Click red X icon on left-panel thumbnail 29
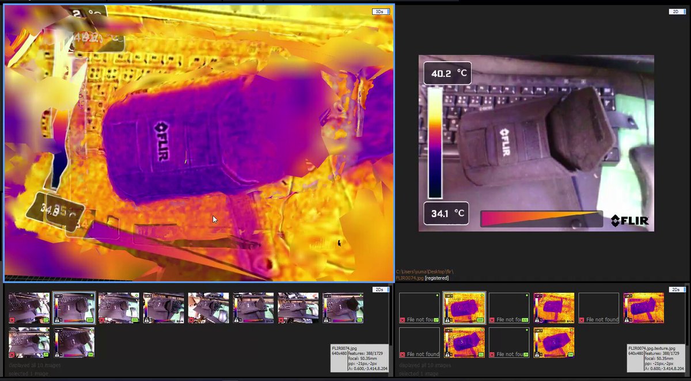Viewport: 691px width, 381px height. pyautogui.click(x=12, y=355)
